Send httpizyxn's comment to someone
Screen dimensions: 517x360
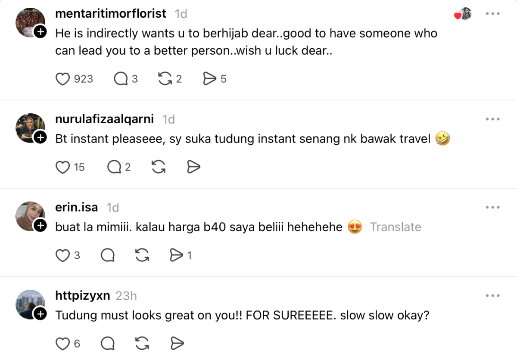(177, 343)
